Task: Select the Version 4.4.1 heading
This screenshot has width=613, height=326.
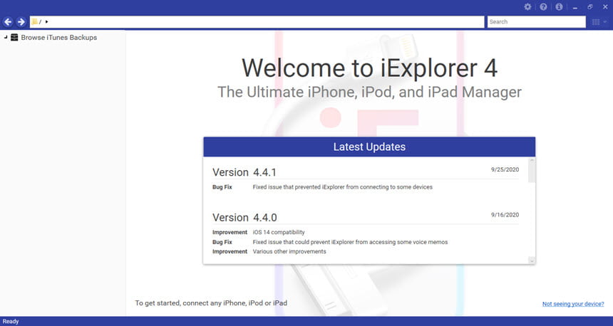Action: pos(244,172)
